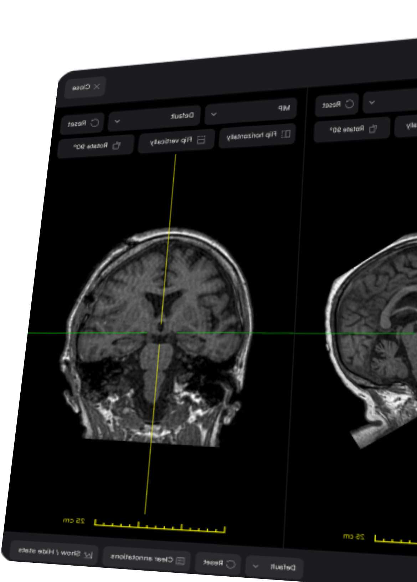Expand the MIP projection dropdown

tap(251, 111)
